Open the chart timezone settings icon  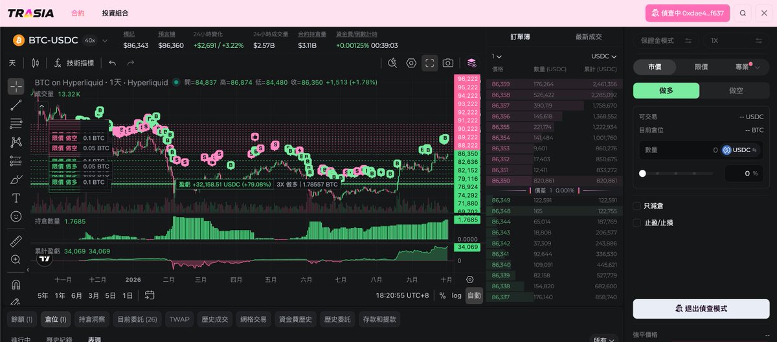coord(470,279)
